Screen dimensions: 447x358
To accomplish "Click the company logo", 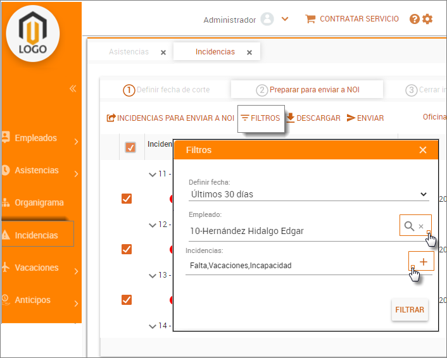I will coord(33,32).
